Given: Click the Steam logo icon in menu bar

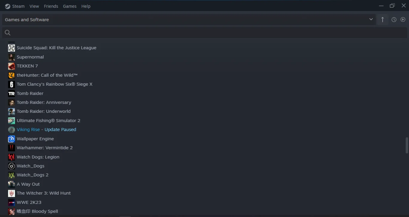Looking at the screenshot, I should click(x=7, y=6).
